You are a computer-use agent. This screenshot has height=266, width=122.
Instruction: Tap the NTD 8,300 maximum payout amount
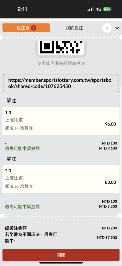coord(108,206)
